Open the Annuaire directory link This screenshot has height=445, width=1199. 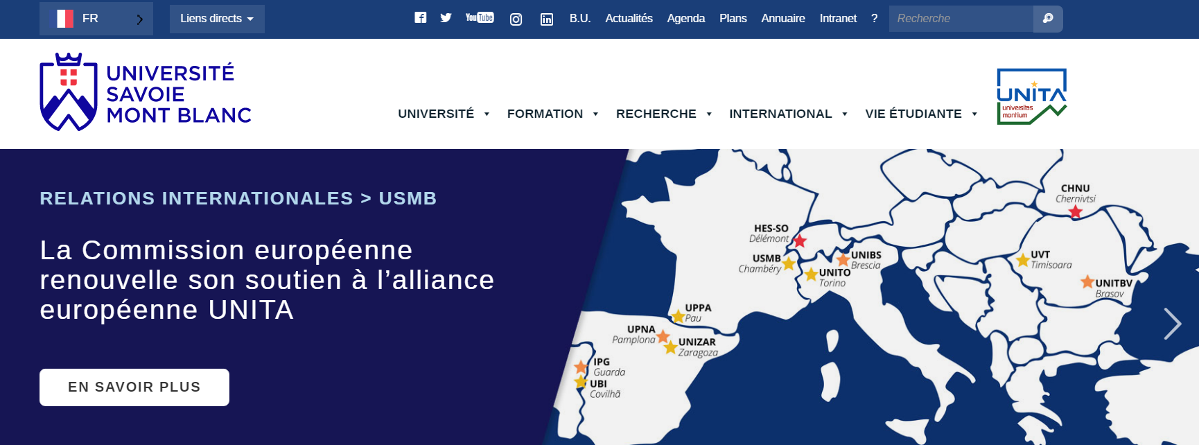point(782,19)
